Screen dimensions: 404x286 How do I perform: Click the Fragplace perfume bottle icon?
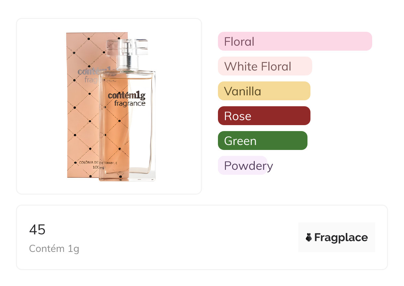309,237
